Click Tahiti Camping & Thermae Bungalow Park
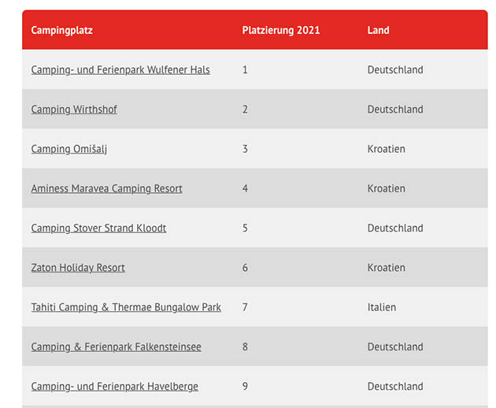 pos(126,307)
